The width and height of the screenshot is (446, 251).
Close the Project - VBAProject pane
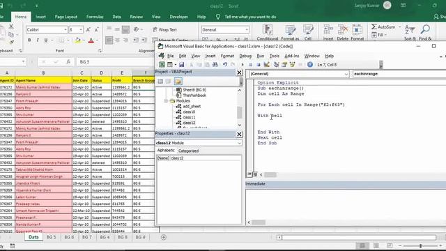(x=239, y=73)
